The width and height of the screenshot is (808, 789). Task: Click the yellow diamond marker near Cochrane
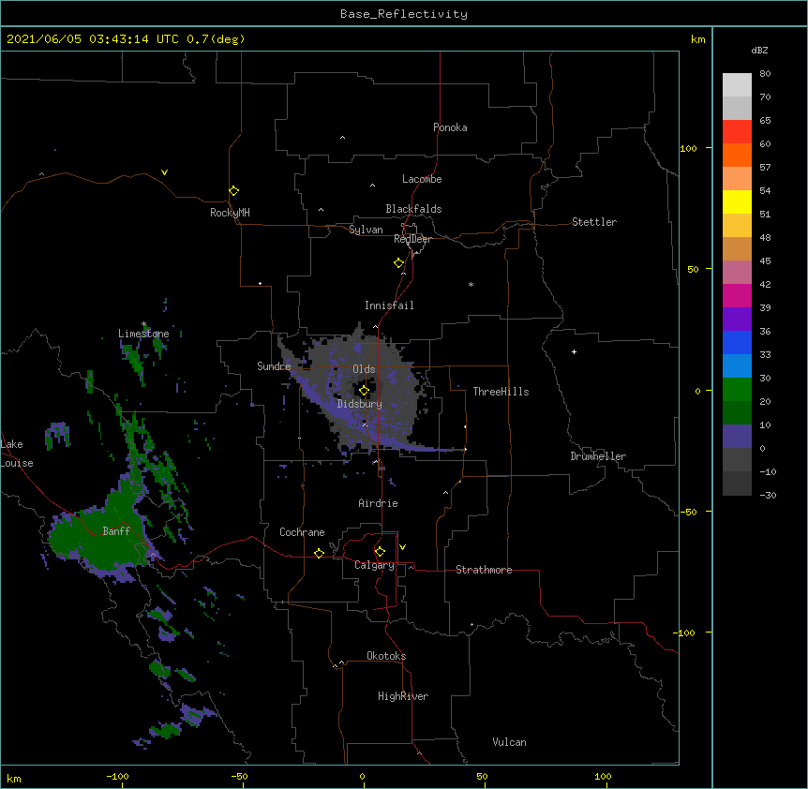(x=319, y=553)
